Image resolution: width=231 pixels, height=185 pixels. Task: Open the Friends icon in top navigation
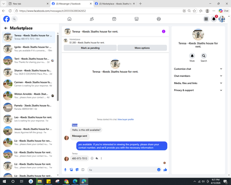(92, 19)
